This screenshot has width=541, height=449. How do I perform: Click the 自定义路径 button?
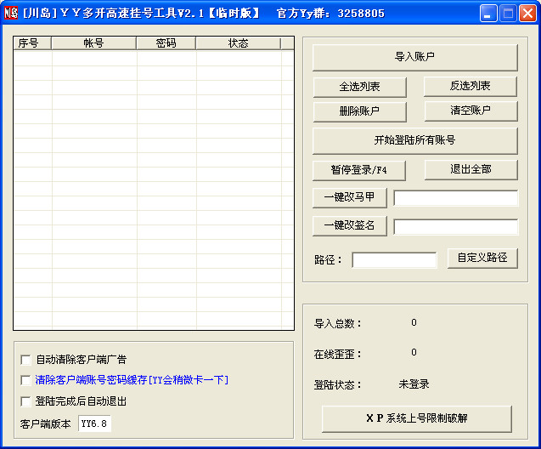point(482,258)
